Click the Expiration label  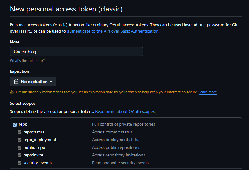click(x=19, y=71)
